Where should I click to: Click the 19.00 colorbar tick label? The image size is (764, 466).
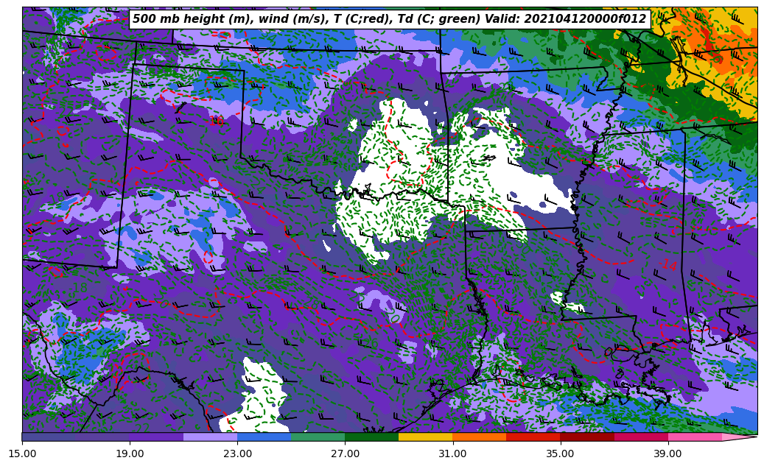click(x=130, y=453)
